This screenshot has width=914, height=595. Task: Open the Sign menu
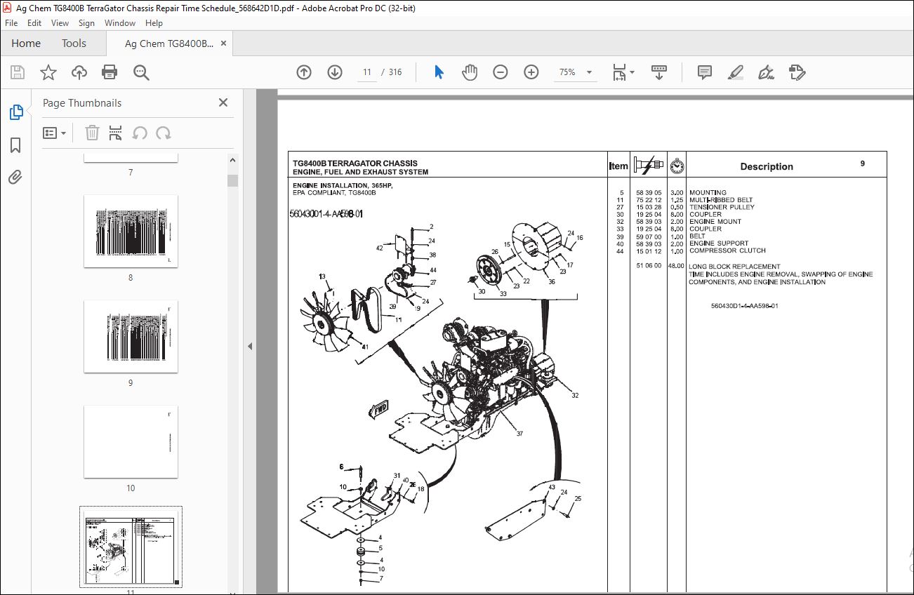tap(86, 23)
